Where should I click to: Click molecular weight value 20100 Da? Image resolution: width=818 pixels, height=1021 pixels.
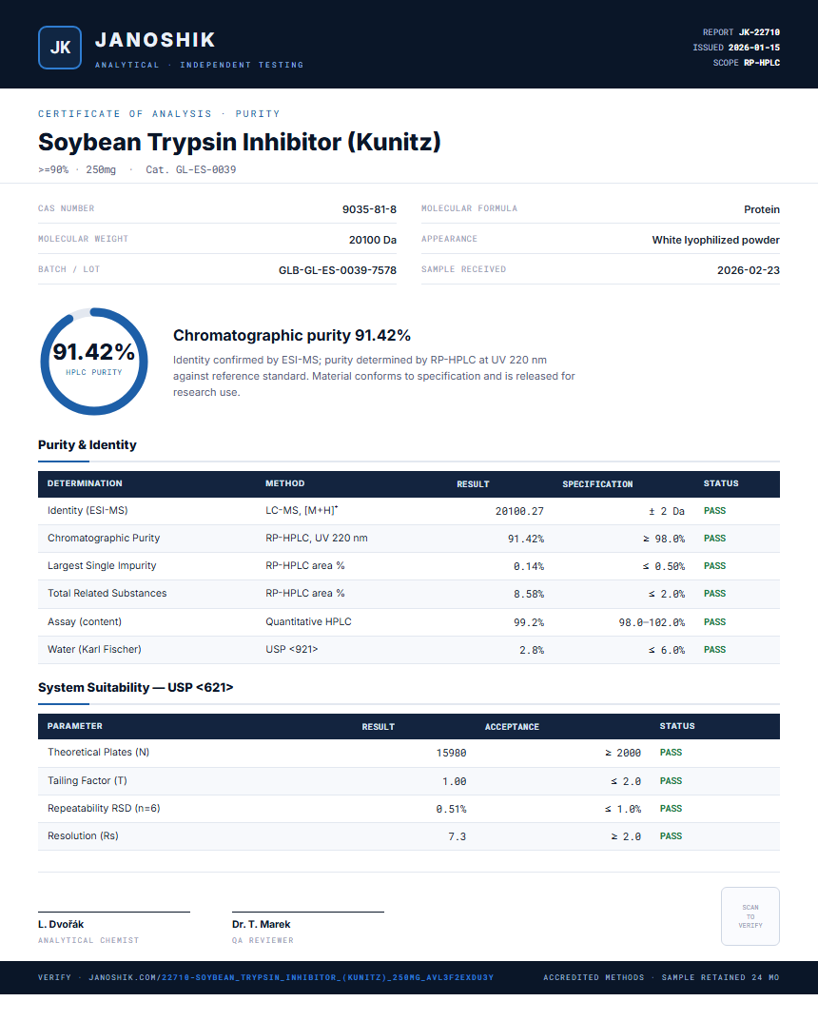tap(372, 240)
